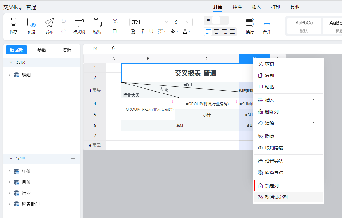The height and width of the screenshot is (218, 342).
Task: Click the formula bar input field
Action: coord(224,48)
